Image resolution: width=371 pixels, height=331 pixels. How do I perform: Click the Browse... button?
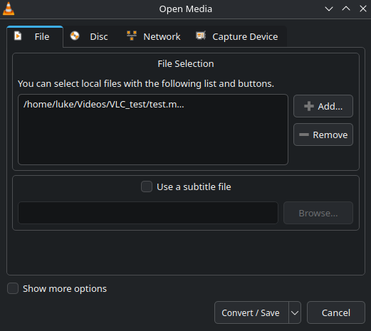tap(318, 213)
